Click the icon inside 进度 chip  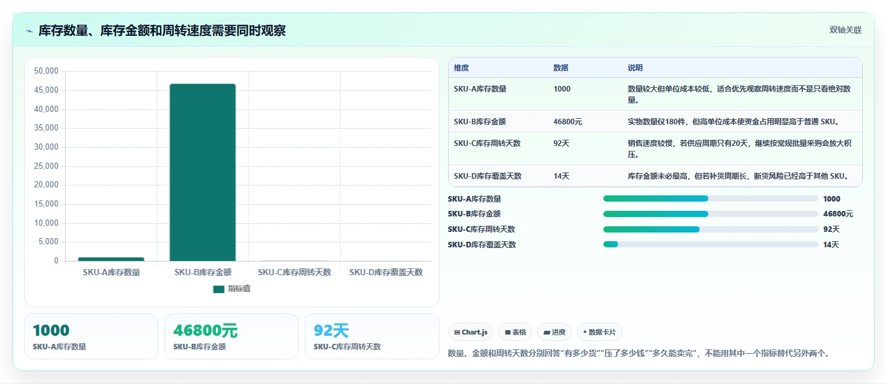click(x=546, y=333)
